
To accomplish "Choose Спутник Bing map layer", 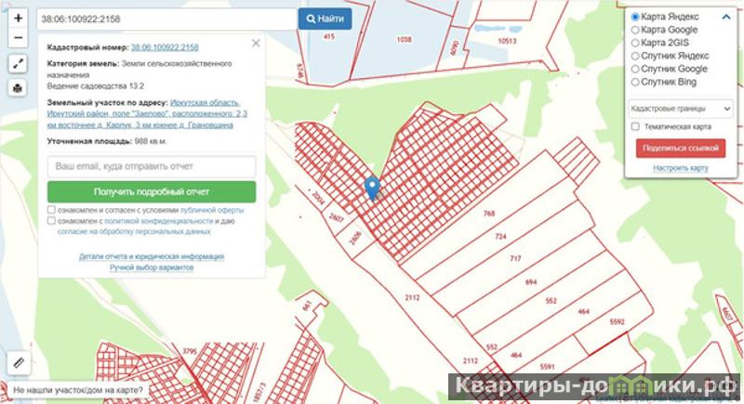I will [635, 83].
